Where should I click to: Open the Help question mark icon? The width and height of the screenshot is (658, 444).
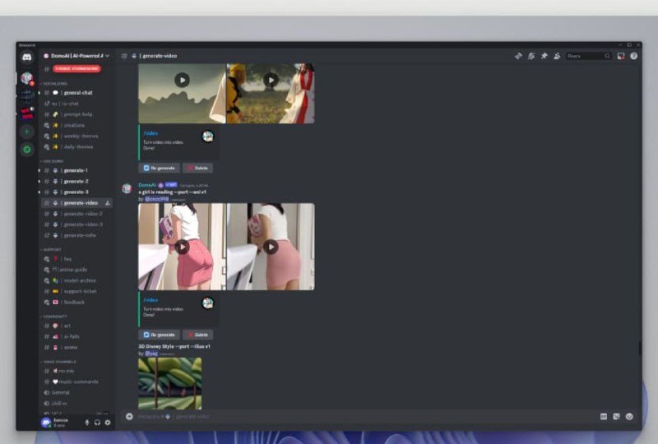click(x=633, y=56)
